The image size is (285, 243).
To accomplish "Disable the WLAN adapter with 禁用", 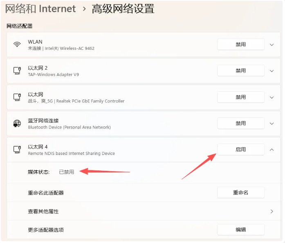I will 241,44.
